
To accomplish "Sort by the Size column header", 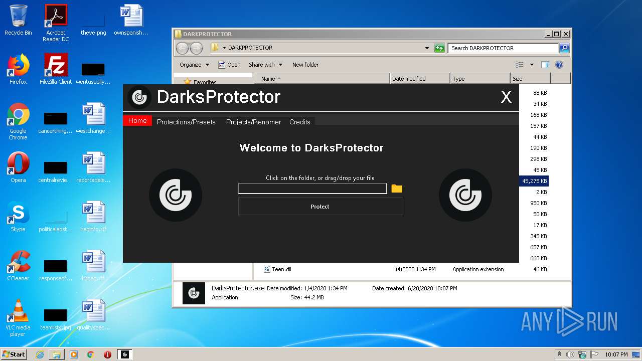I will point(530,79).
